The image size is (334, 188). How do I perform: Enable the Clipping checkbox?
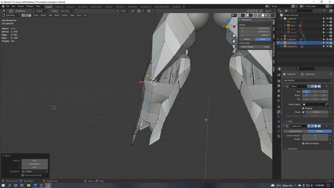pyautogui.click(x=303, y=108)
